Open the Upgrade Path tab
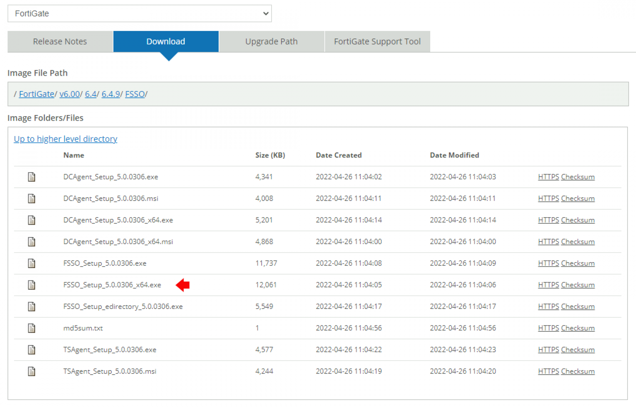This screenshot has height=407, width=636. click(x=271, y=41)
